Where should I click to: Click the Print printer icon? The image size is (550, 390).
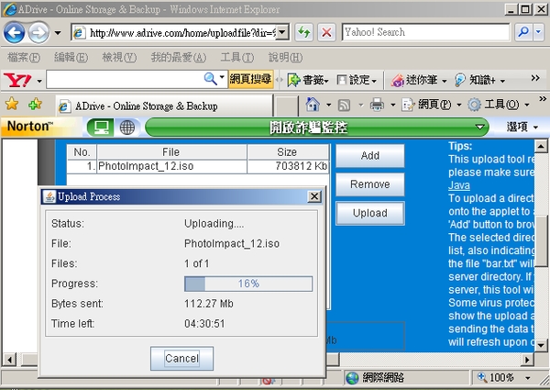coord(377,105)
